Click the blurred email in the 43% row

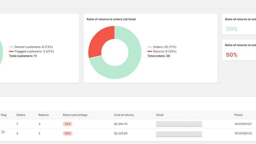(x=179, y=124)
